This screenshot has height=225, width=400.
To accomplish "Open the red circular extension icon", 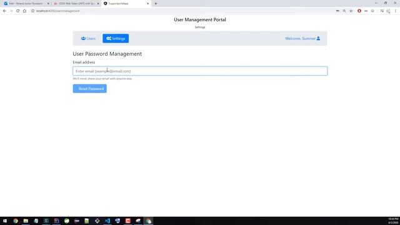I will pyautogui.click(x=359, y=11).
